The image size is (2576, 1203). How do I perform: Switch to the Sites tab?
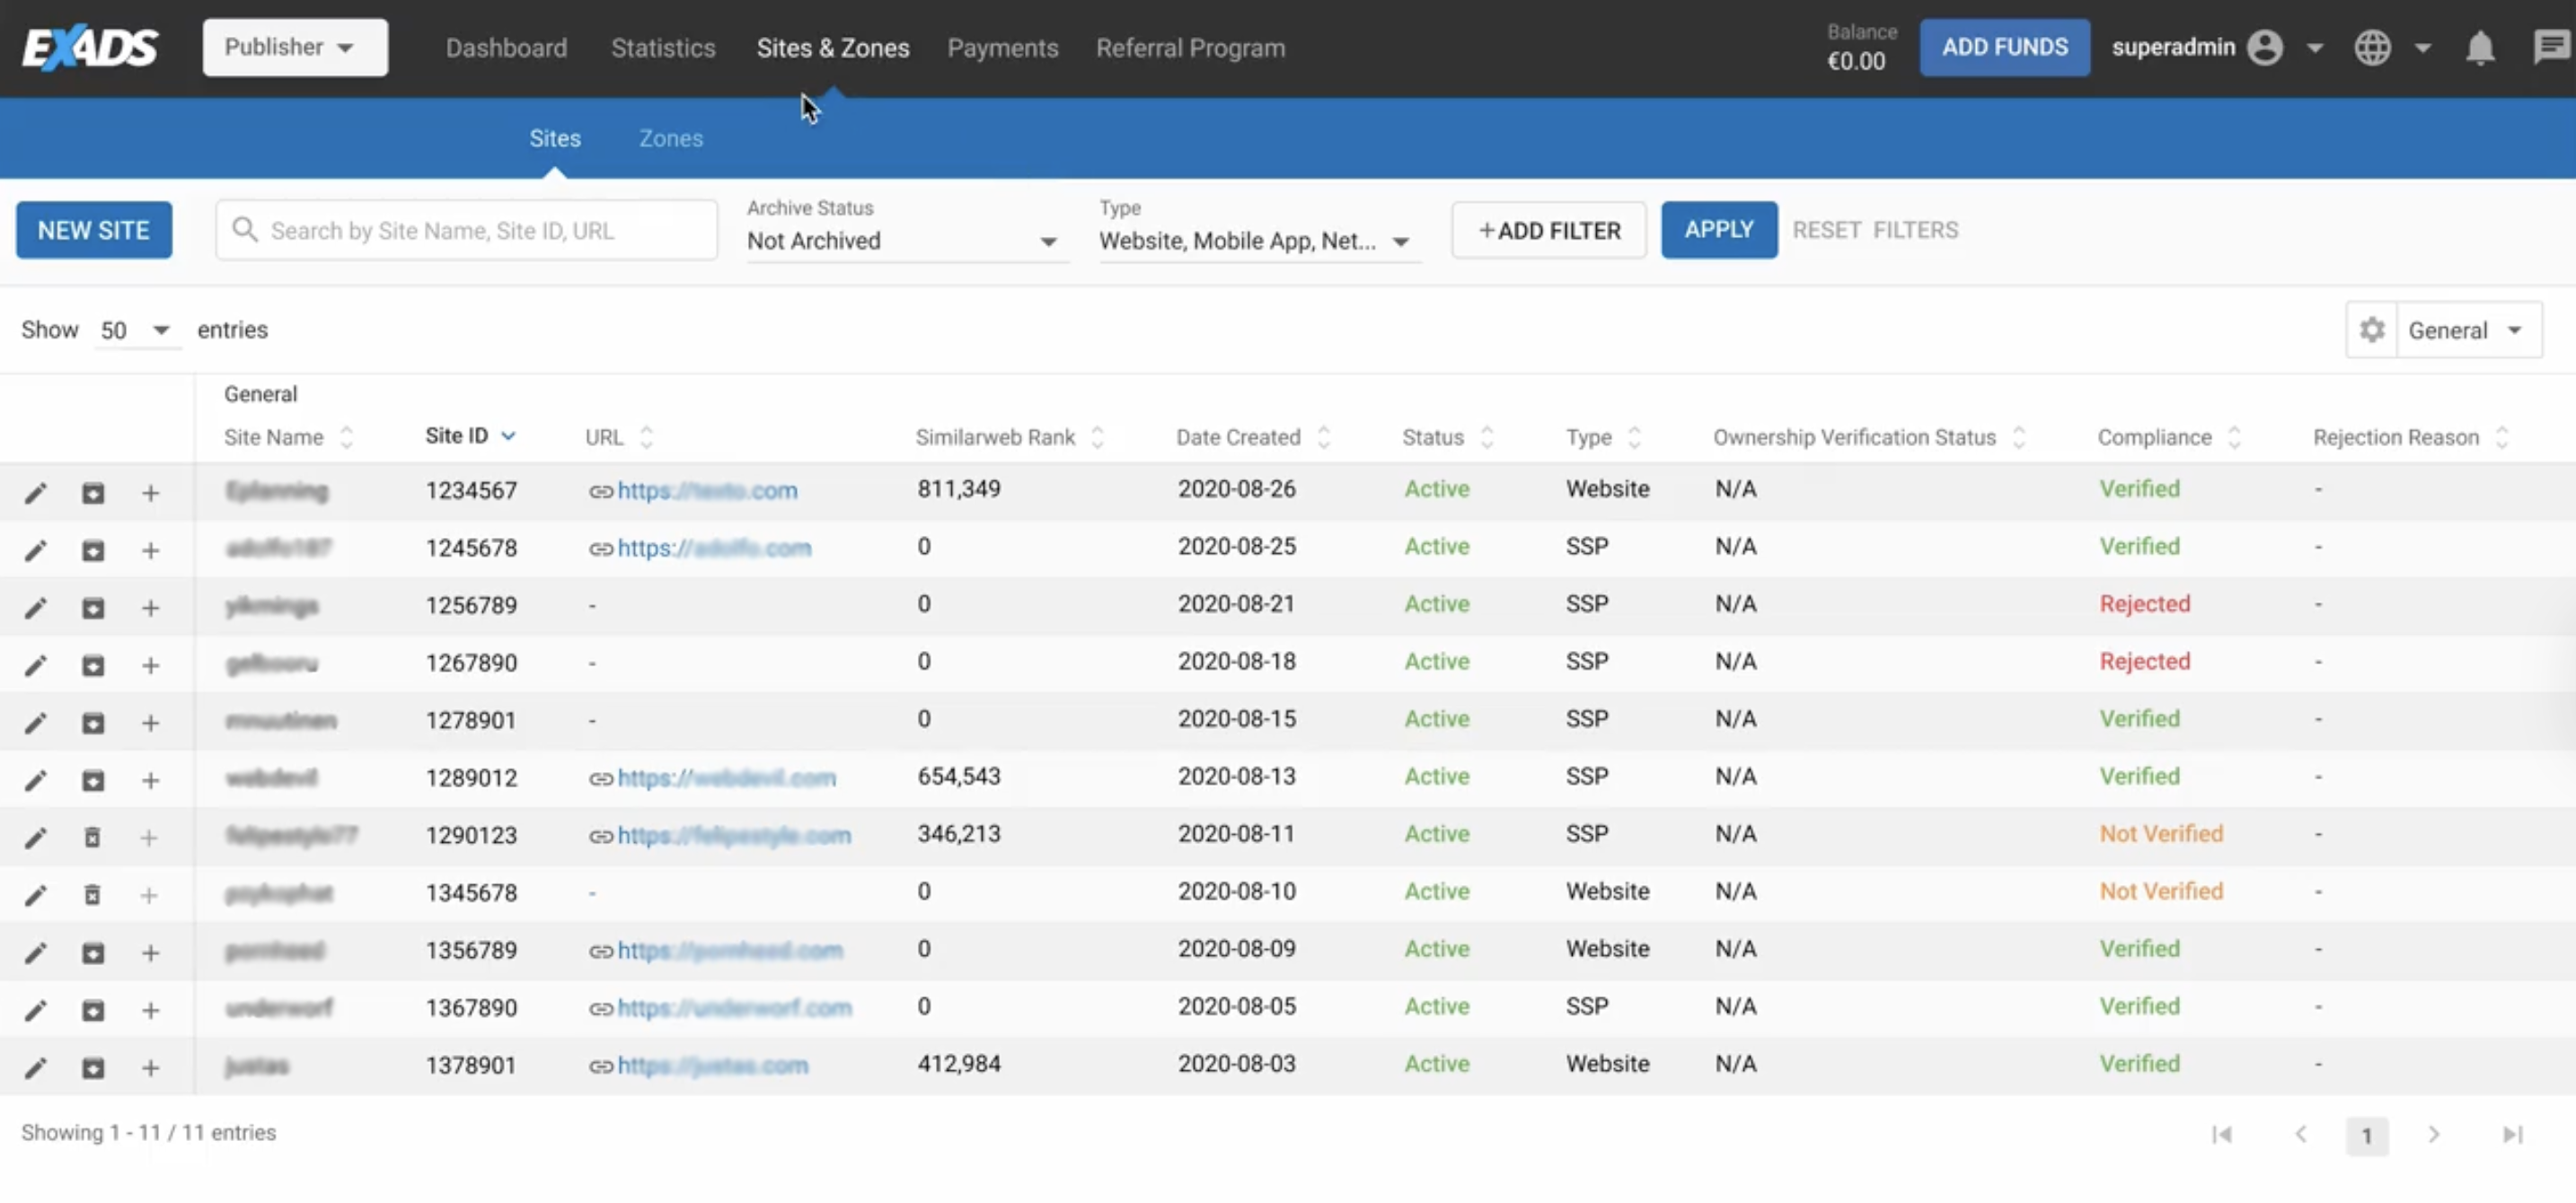pos(555,139)
